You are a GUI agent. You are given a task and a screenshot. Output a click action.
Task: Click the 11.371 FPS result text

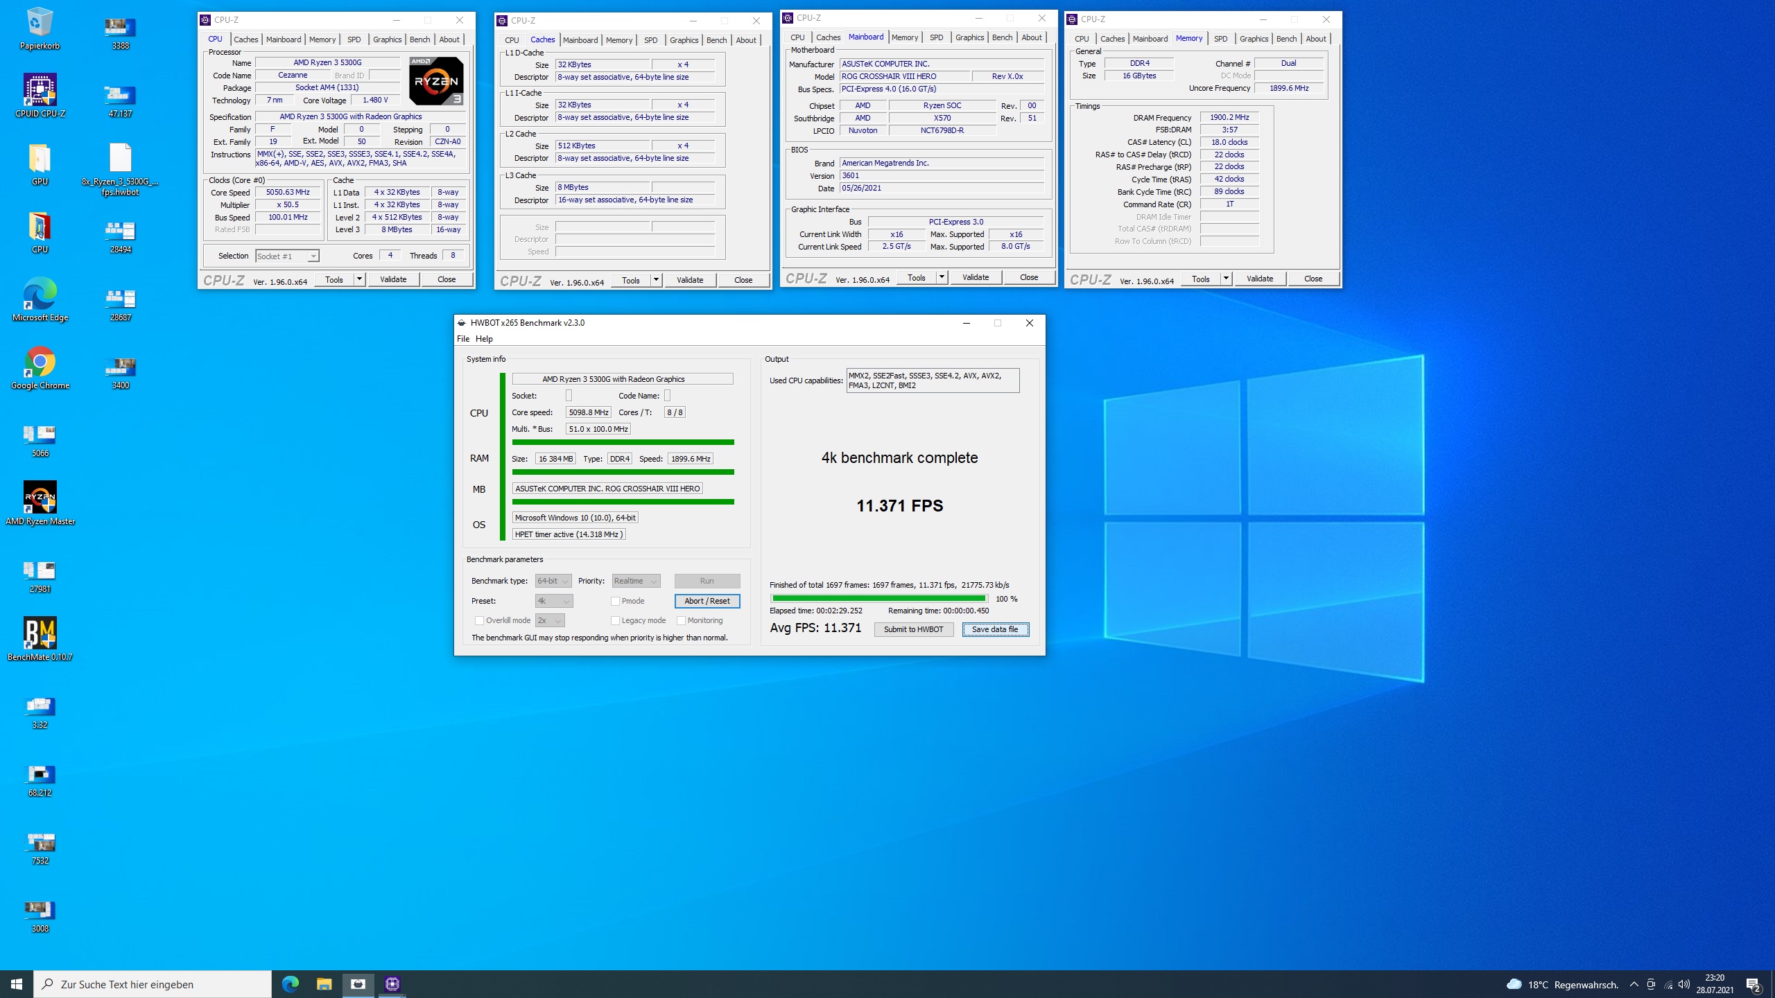click(x=899, y=506)
